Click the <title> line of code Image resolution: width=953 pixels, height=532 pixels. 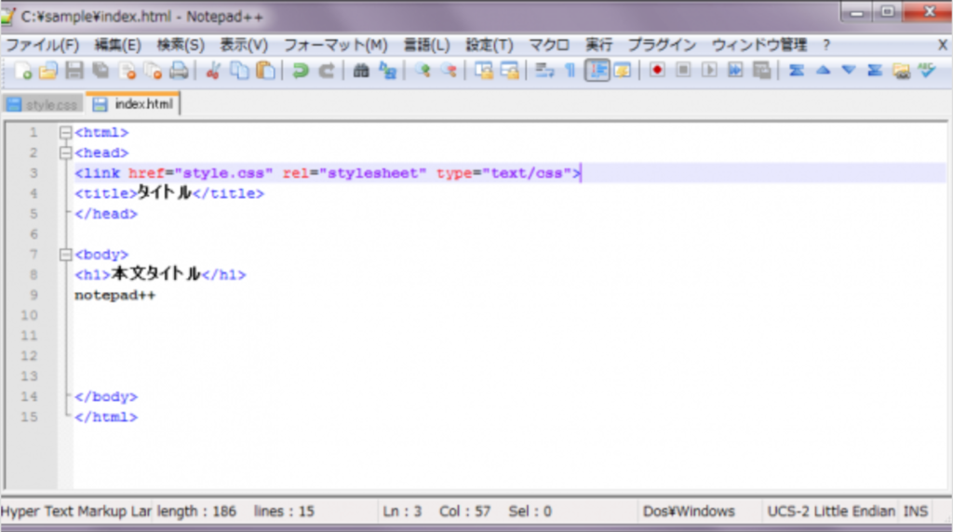[169, 193]
